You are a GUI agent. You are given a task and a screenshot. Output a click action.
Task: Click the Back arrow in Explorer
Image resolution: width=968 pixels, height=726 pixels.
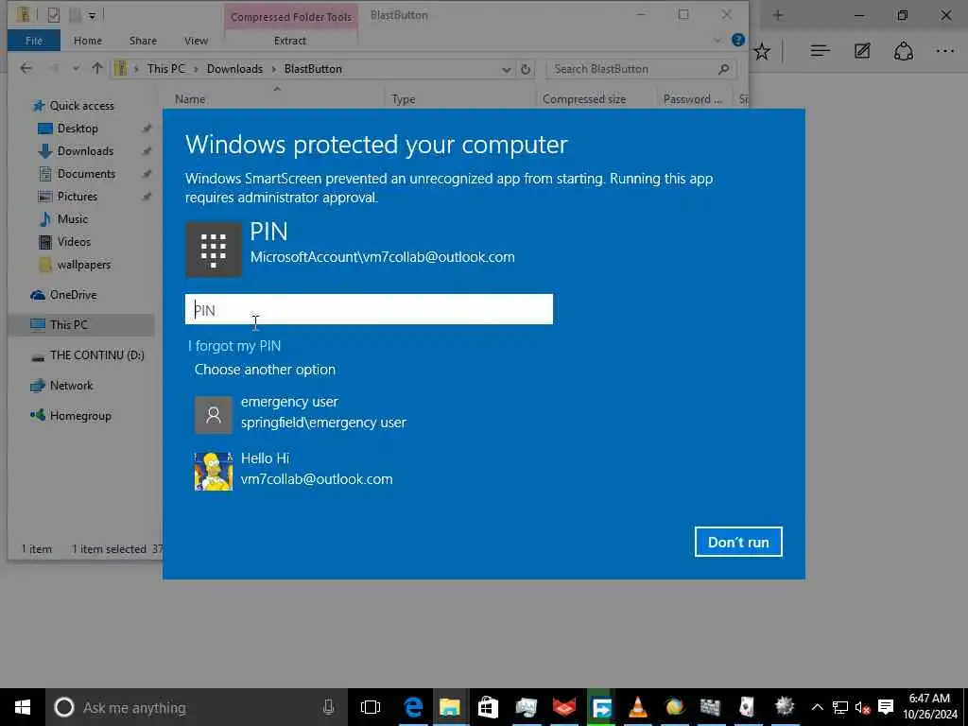tap(26, 68)
